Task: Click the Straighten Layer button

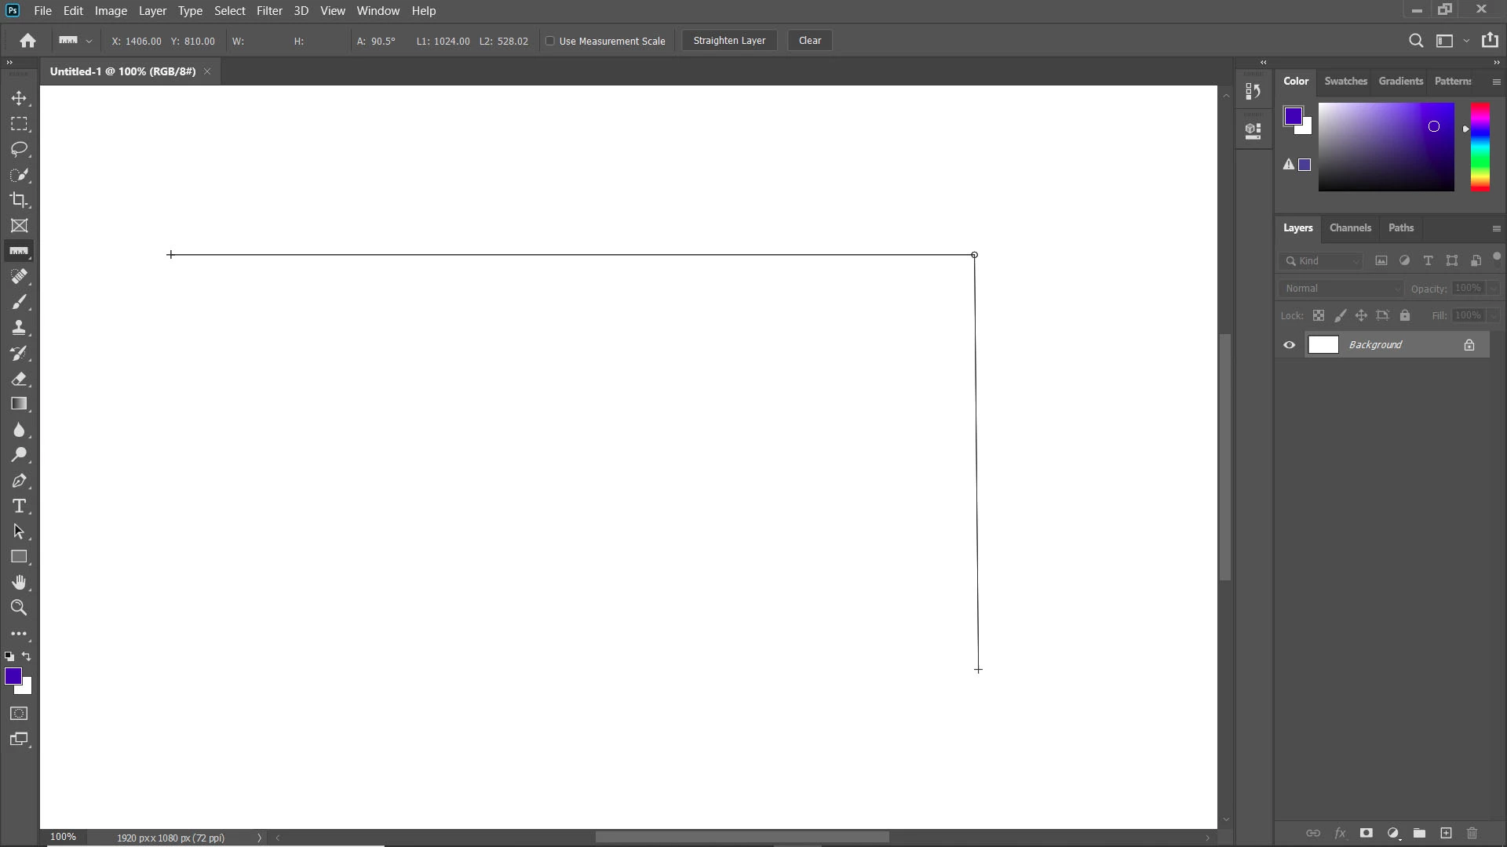Action: pos(729,41)
